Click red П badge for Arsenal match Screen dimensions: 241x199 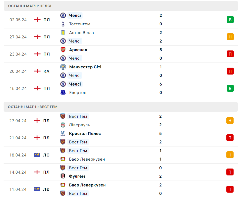pyautogui.click(x=230, y=54)
